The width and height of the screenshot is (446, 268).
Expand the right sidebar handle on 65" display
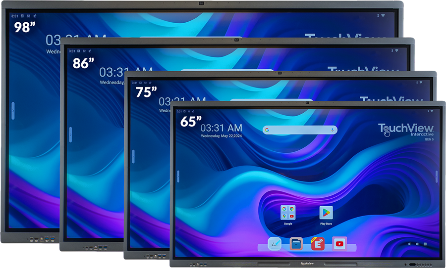[437, 177]
